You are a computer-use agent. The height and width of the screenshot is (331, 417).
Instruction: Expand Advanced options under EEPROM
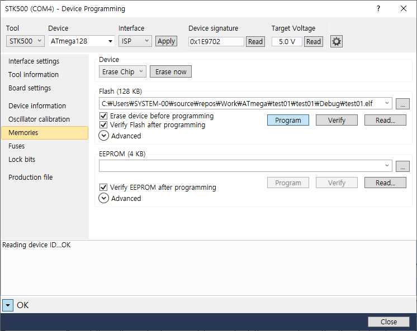pos(104,198)
